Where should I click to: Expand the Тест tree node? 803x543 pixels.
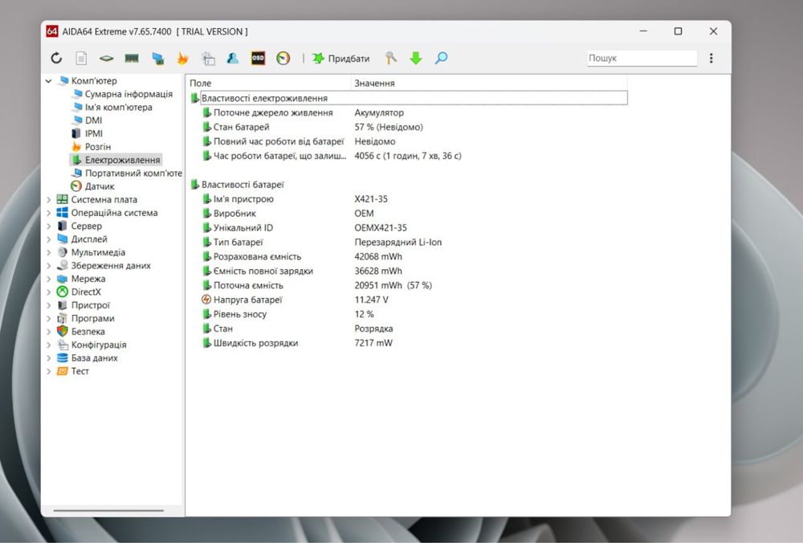point(49,371)
